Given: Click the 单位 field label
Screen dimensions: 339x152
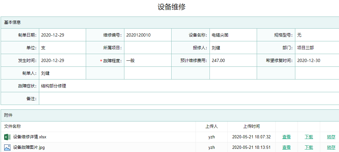Looking at the screenshot, I should [x=31, y=48].
